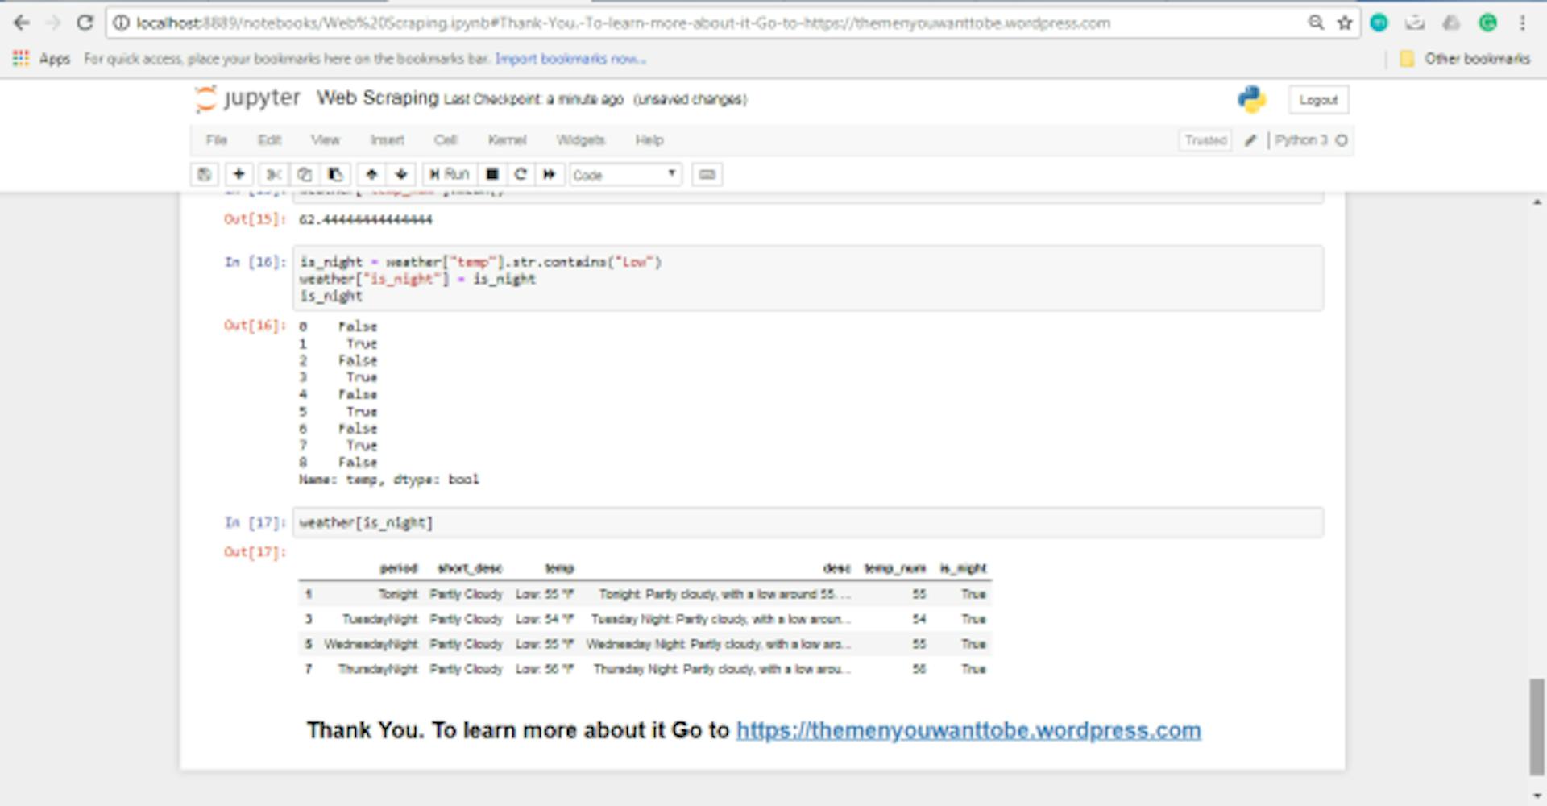Click the Low: 54 °F temperature cell
Screen dimensions: 1547x806
point(545,619)
